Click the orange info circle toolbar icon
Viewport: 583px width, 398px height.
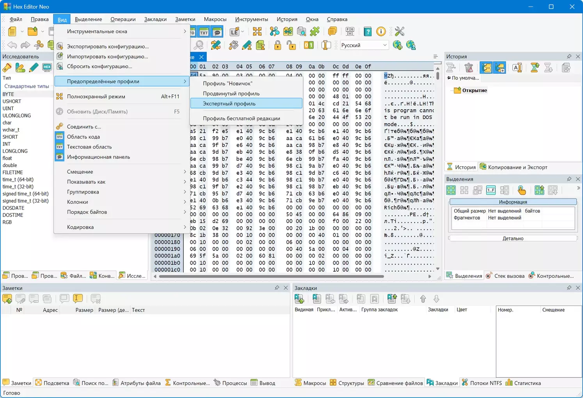[381, 32]
